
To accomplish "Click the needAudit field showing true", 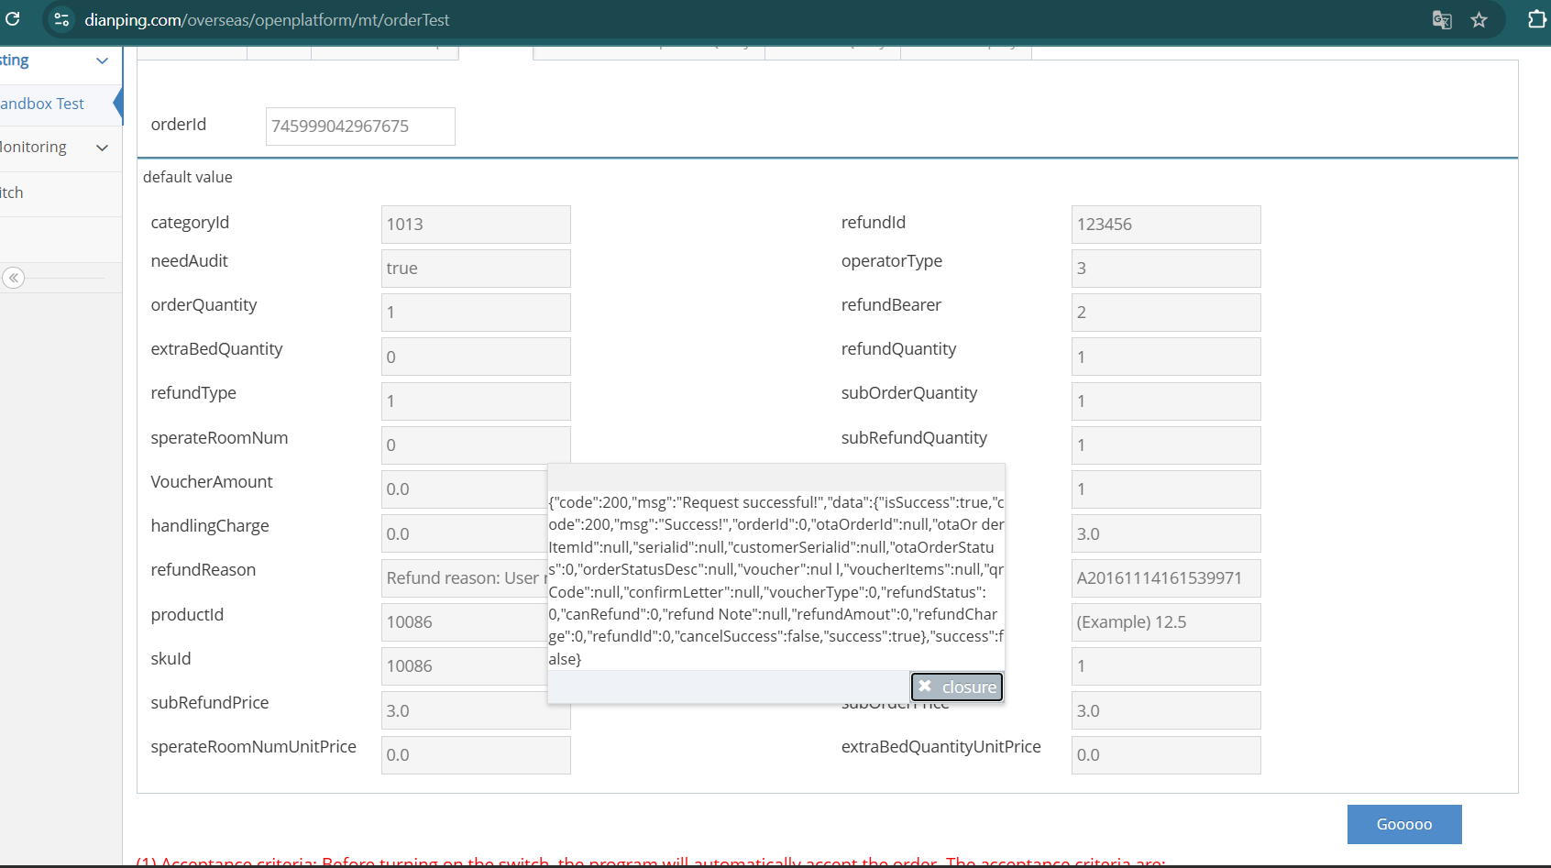I will coord(475,269).
